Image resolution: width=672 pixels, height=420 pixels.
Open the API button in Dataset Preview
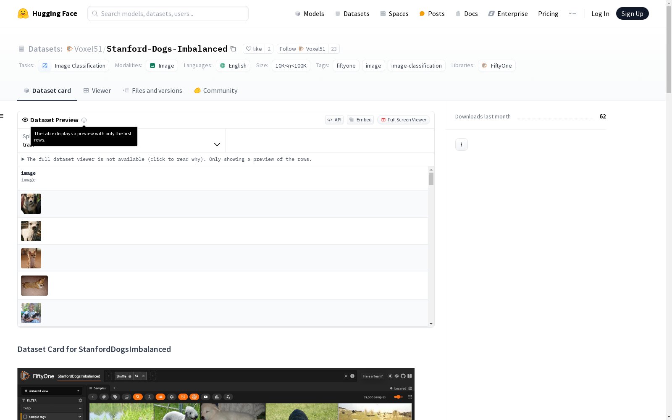[x=334, y=120]
